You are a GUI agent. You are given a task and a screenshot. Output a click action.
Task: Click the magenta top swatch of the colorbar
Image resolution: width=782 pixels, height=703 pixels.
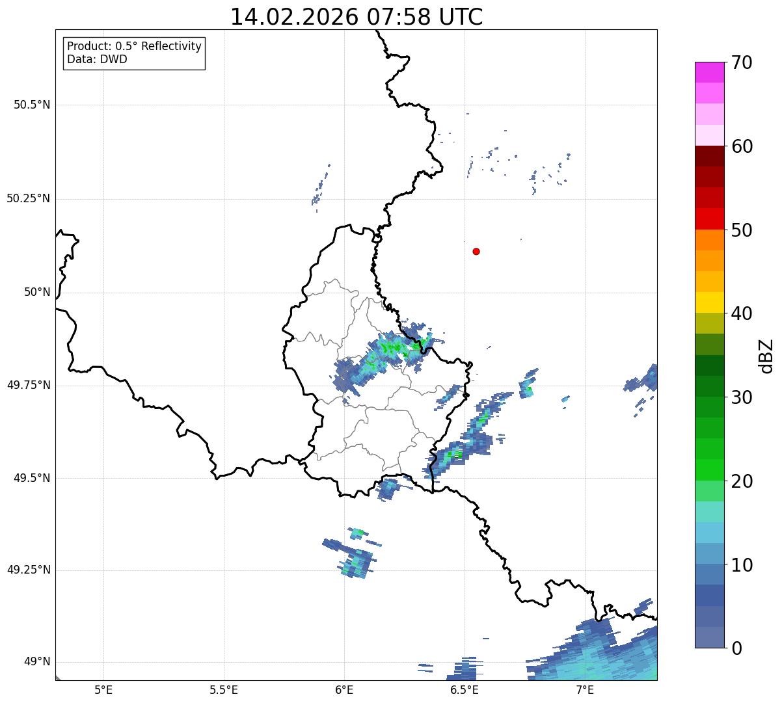point(709,72)
